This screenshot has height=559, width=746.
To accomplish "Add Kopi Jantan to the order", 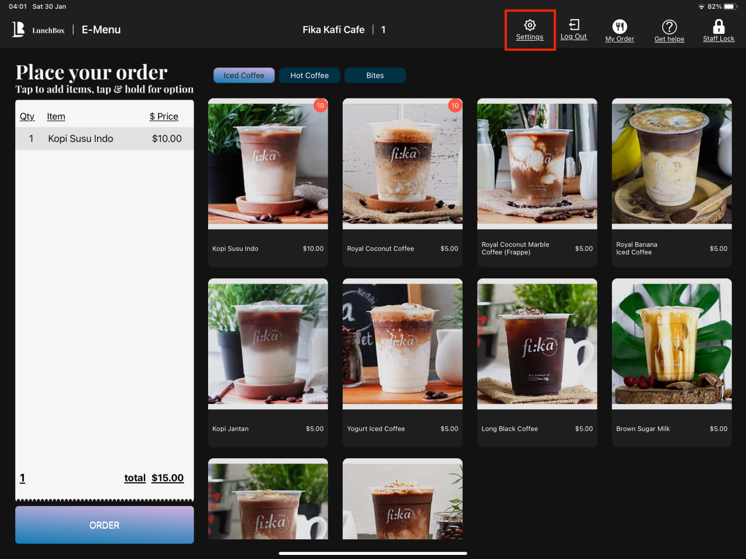I will point(268,363).
